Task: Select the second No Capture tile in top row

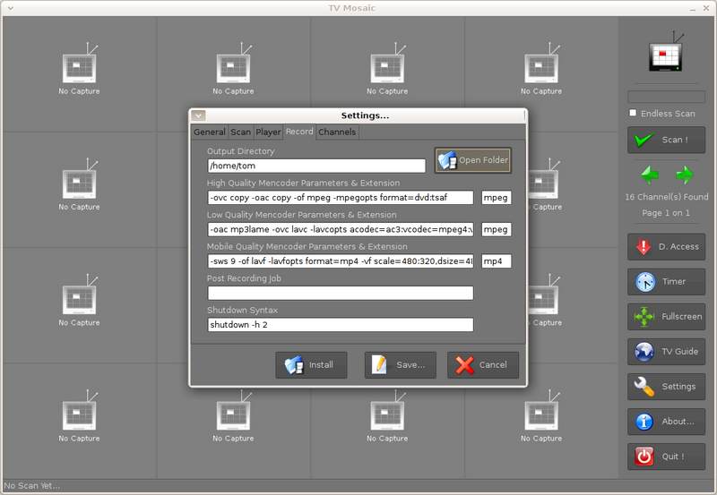Action: click(x=233, y=74)
